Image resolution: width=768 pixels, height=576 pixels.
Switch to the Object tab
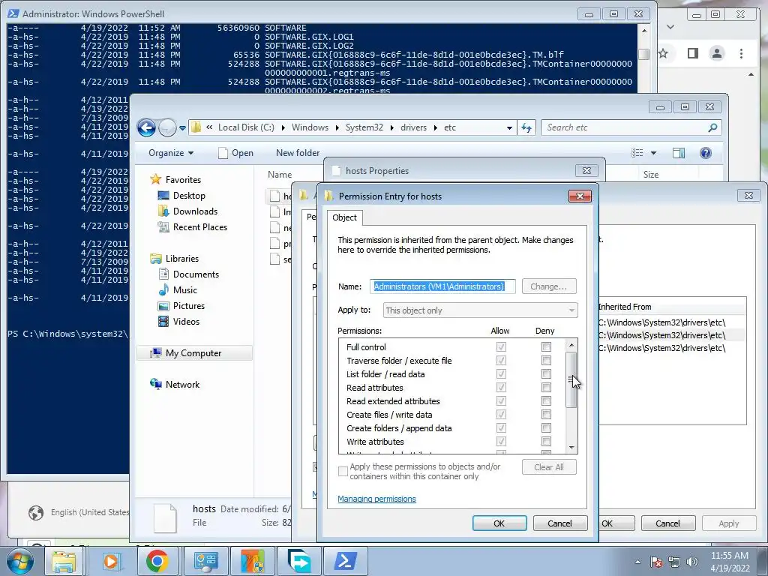point(345,217)
